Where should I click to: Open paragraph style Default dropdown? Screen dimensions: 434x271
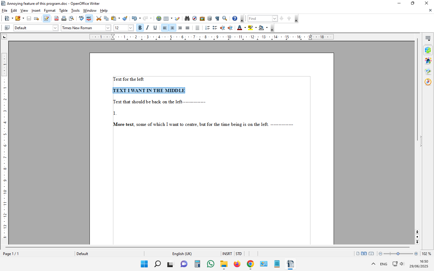pos(55,28)
